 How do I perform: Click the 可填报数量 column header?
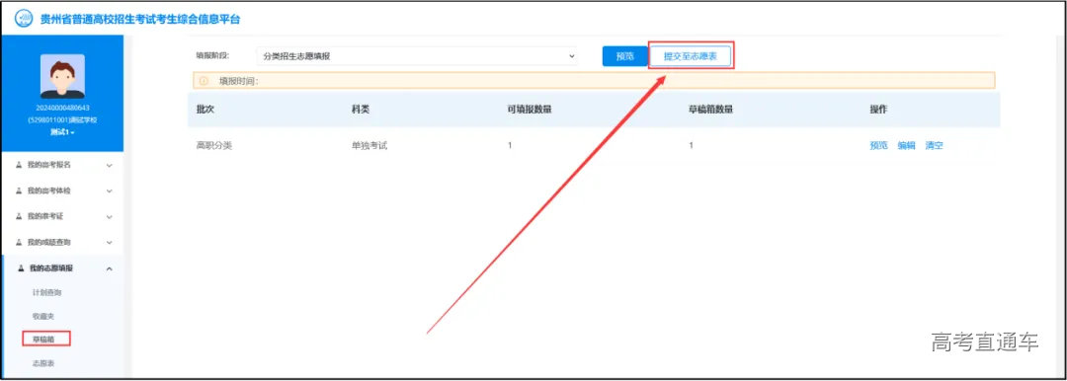tap(530, 110)
